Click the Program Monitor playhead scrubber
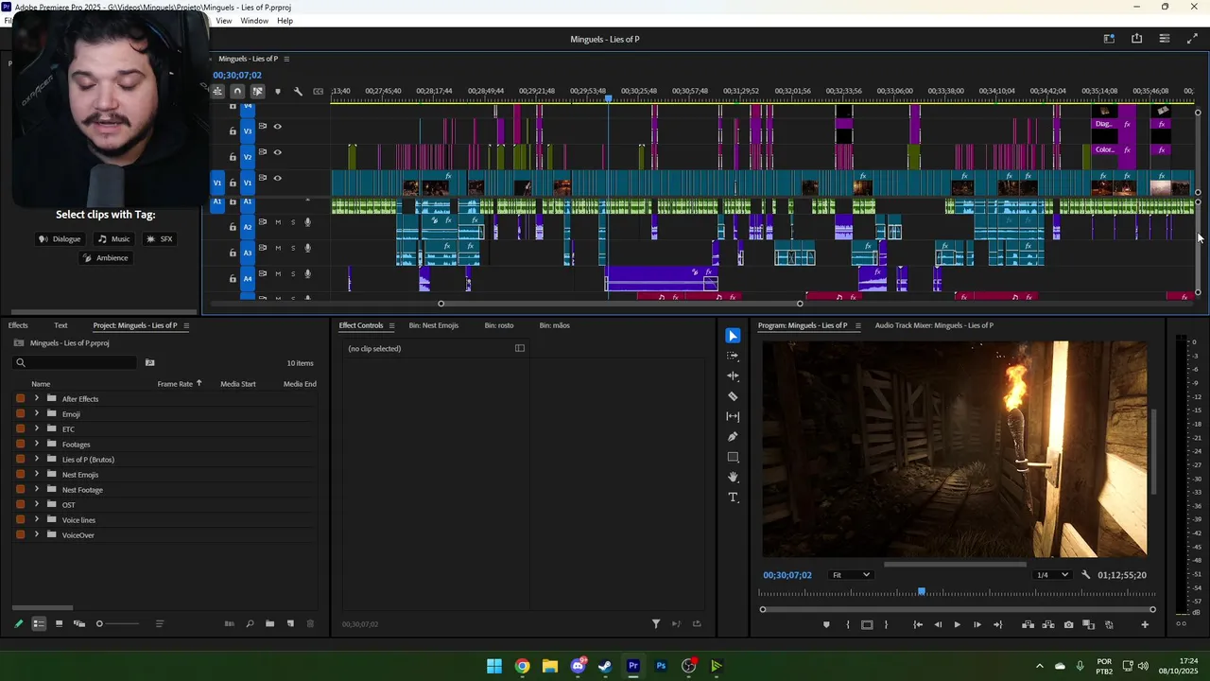1210x681 pixels. coord(922,591)
